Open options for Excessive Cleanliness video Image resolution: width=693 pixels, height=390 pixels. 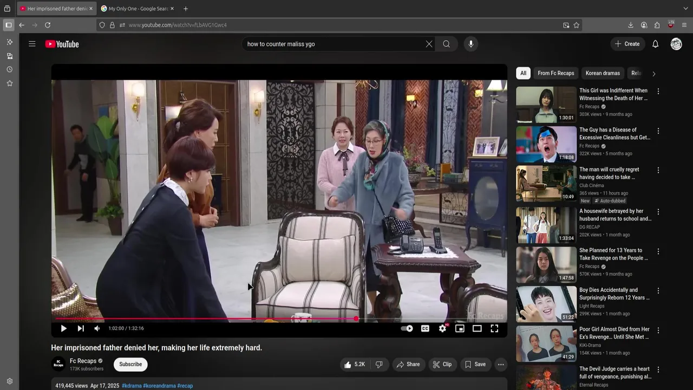coord(658,131)
